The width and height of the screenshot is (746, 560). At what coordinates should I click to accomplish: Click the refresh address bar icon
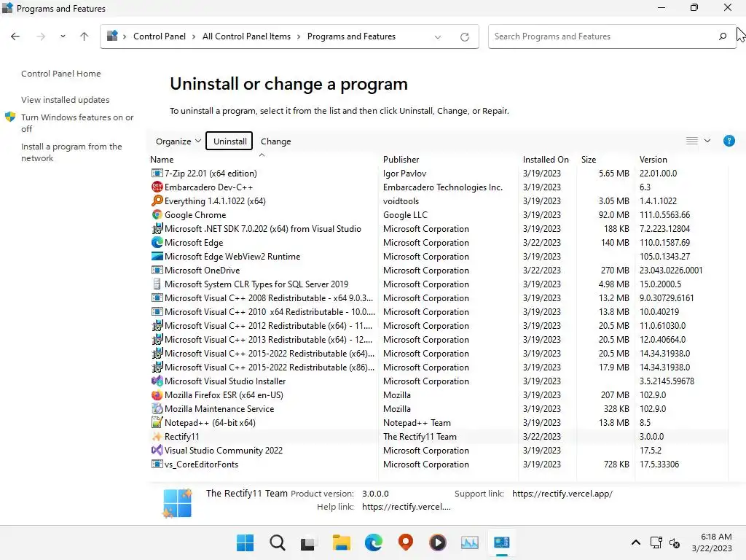465,36
